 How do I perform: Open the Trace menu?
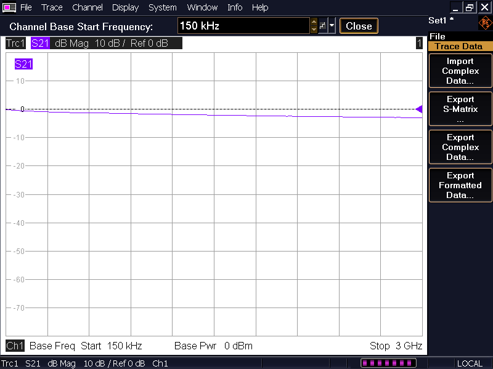click(x=52, y=7)
